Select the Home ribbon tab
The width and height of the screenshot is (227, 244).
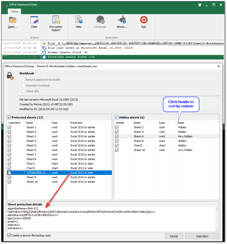[x=15, y=12]
